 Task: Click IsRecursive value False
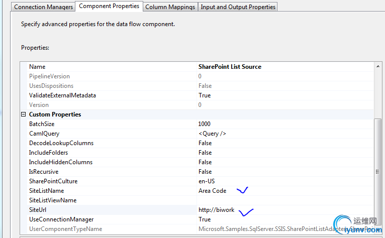pyautogui.click(x=205, y=172)
